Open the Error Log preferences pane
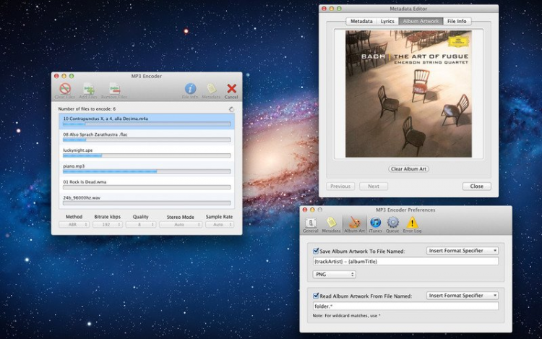Screen dimensions: 542x339 [x=412, y=224]
